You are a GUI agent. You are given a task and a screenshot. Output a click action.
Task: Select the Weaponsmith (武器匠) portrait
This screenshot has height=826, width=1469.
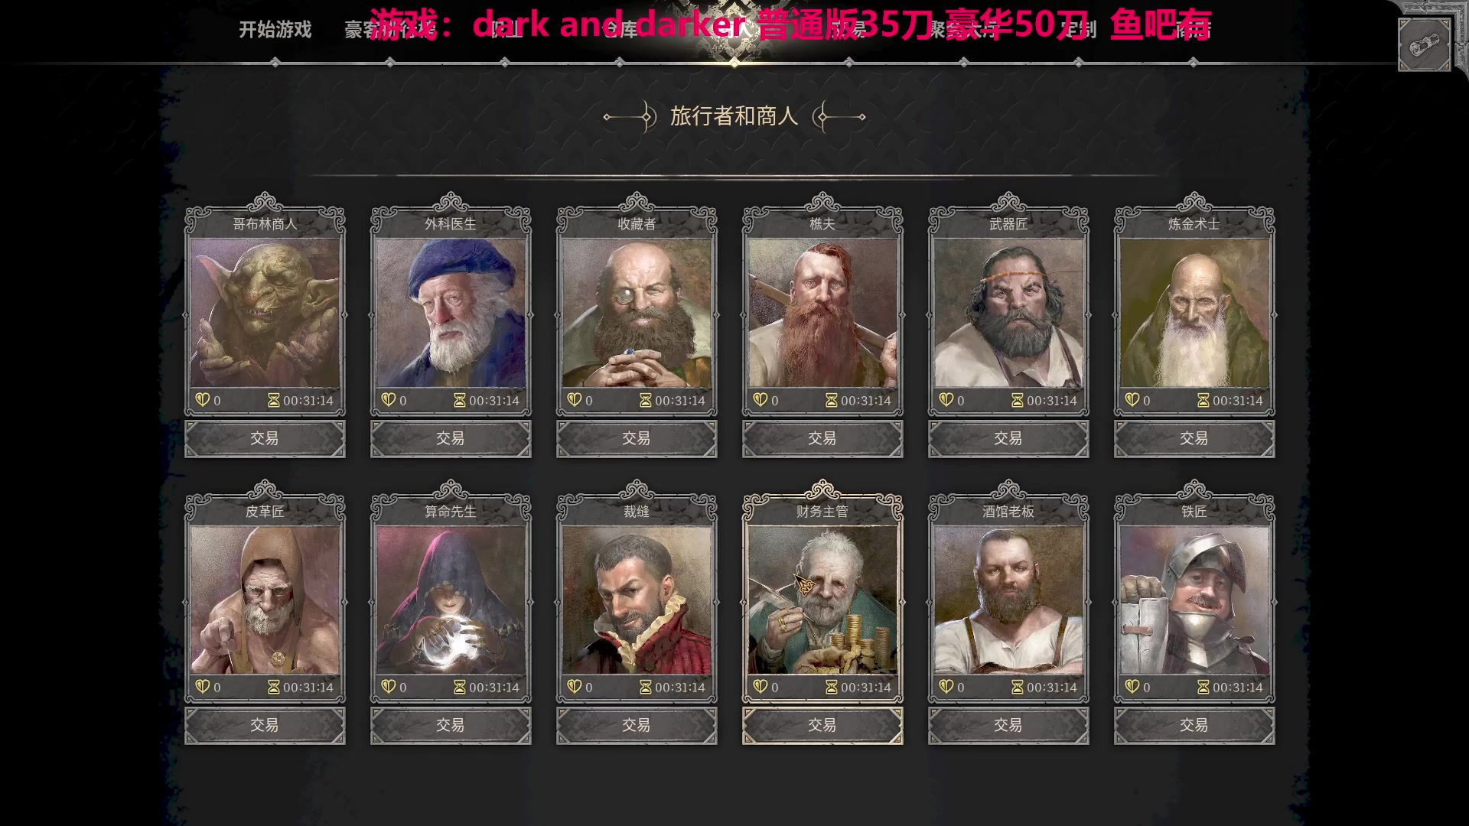click(x=1008, y=313)
